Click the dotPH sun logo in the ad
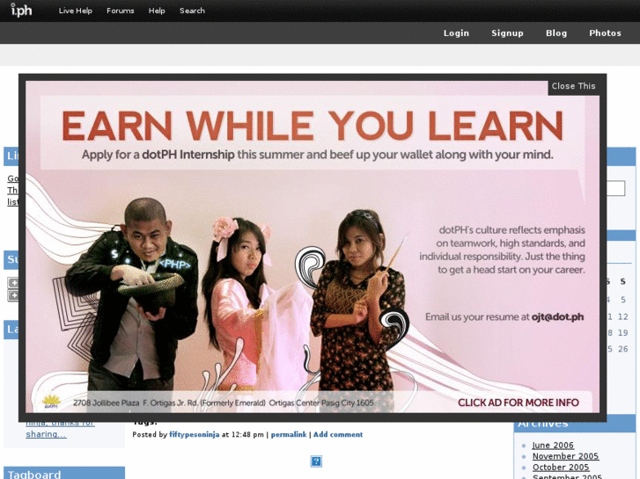 pyautogui.click(x=51, y=402)
